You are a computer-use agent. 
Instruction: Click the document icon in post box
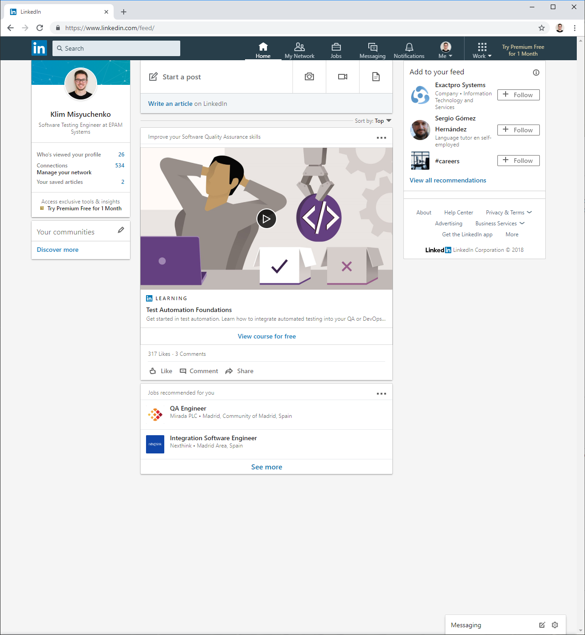(376, 77)
